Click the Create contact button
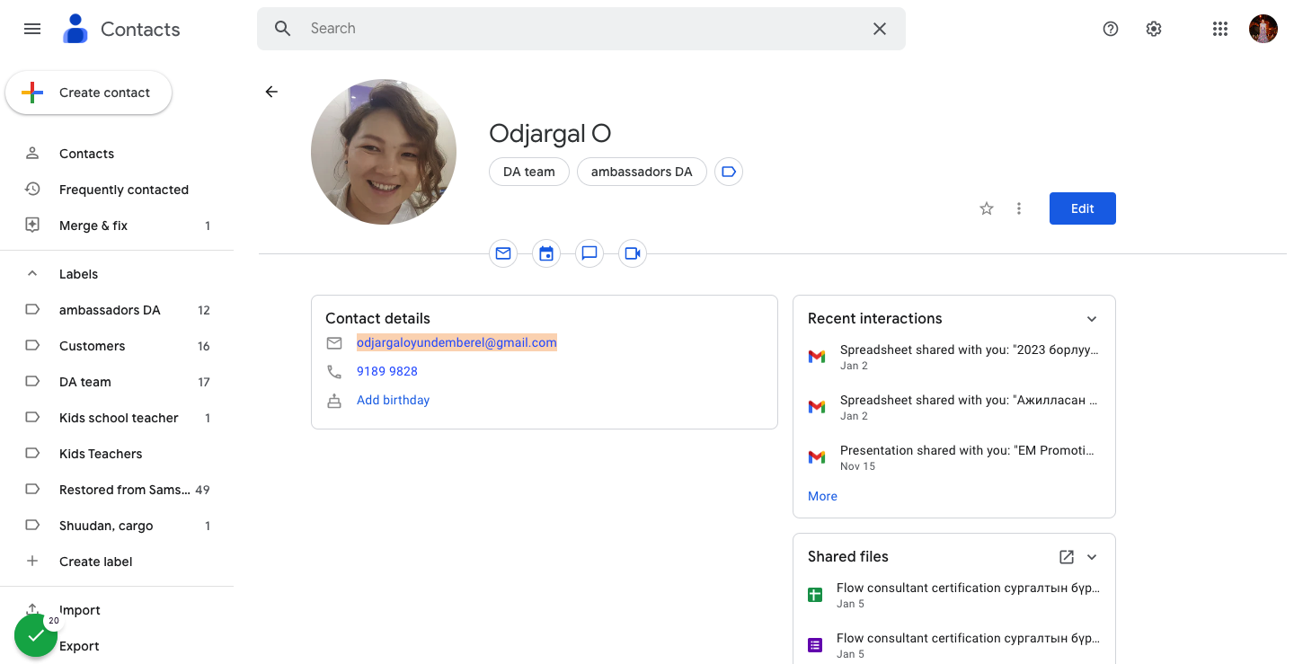Viewport: 1294px width, 664px height. click(x=88, y=93)
